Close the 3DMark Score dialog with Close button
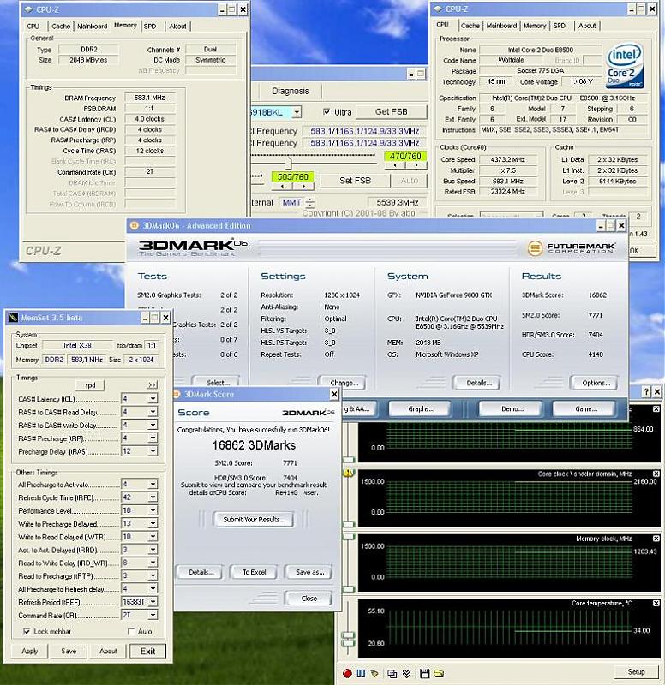The image size is (665, 685). click(309, 598)
